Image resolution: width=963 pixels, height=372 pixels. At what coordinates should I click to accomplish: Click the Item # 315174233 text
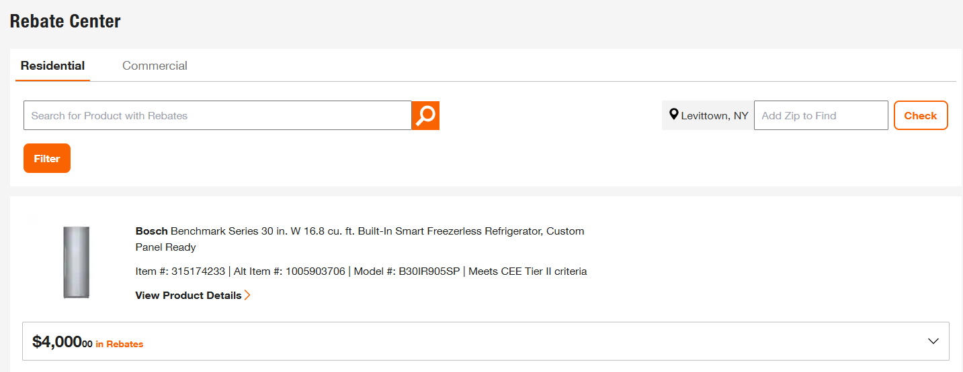pyautogui.click(x=180, y=271)
